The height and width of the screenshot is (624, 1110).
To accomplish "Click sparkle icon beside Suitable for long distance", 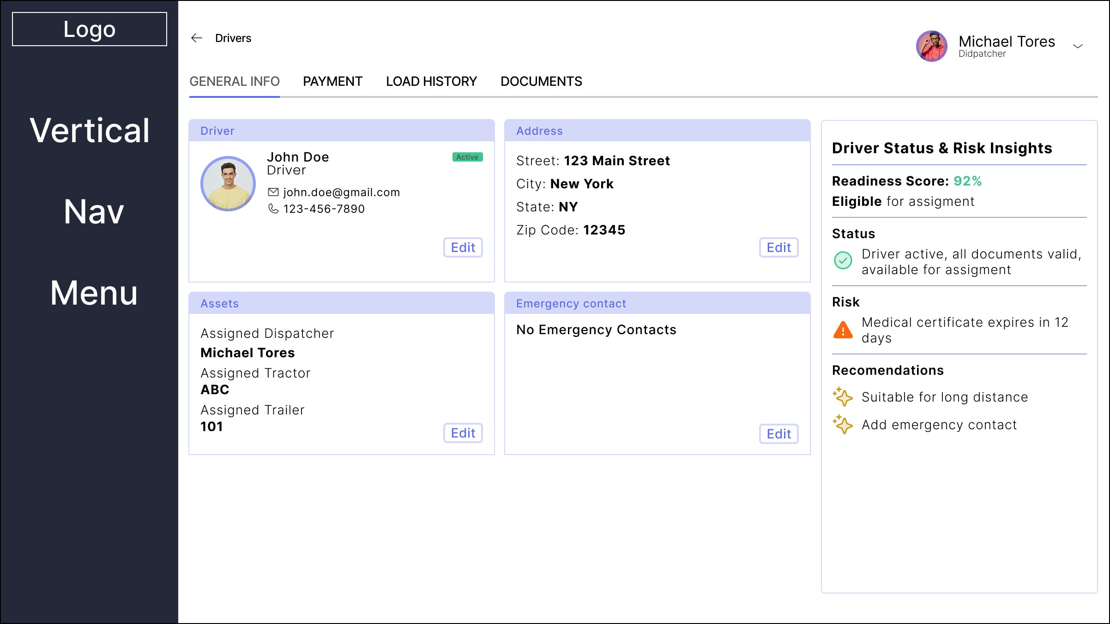I will tap(843, 397).
